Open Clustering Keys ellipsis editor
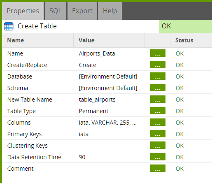Viewport: 212px width, 183px height. click(158, 145)
